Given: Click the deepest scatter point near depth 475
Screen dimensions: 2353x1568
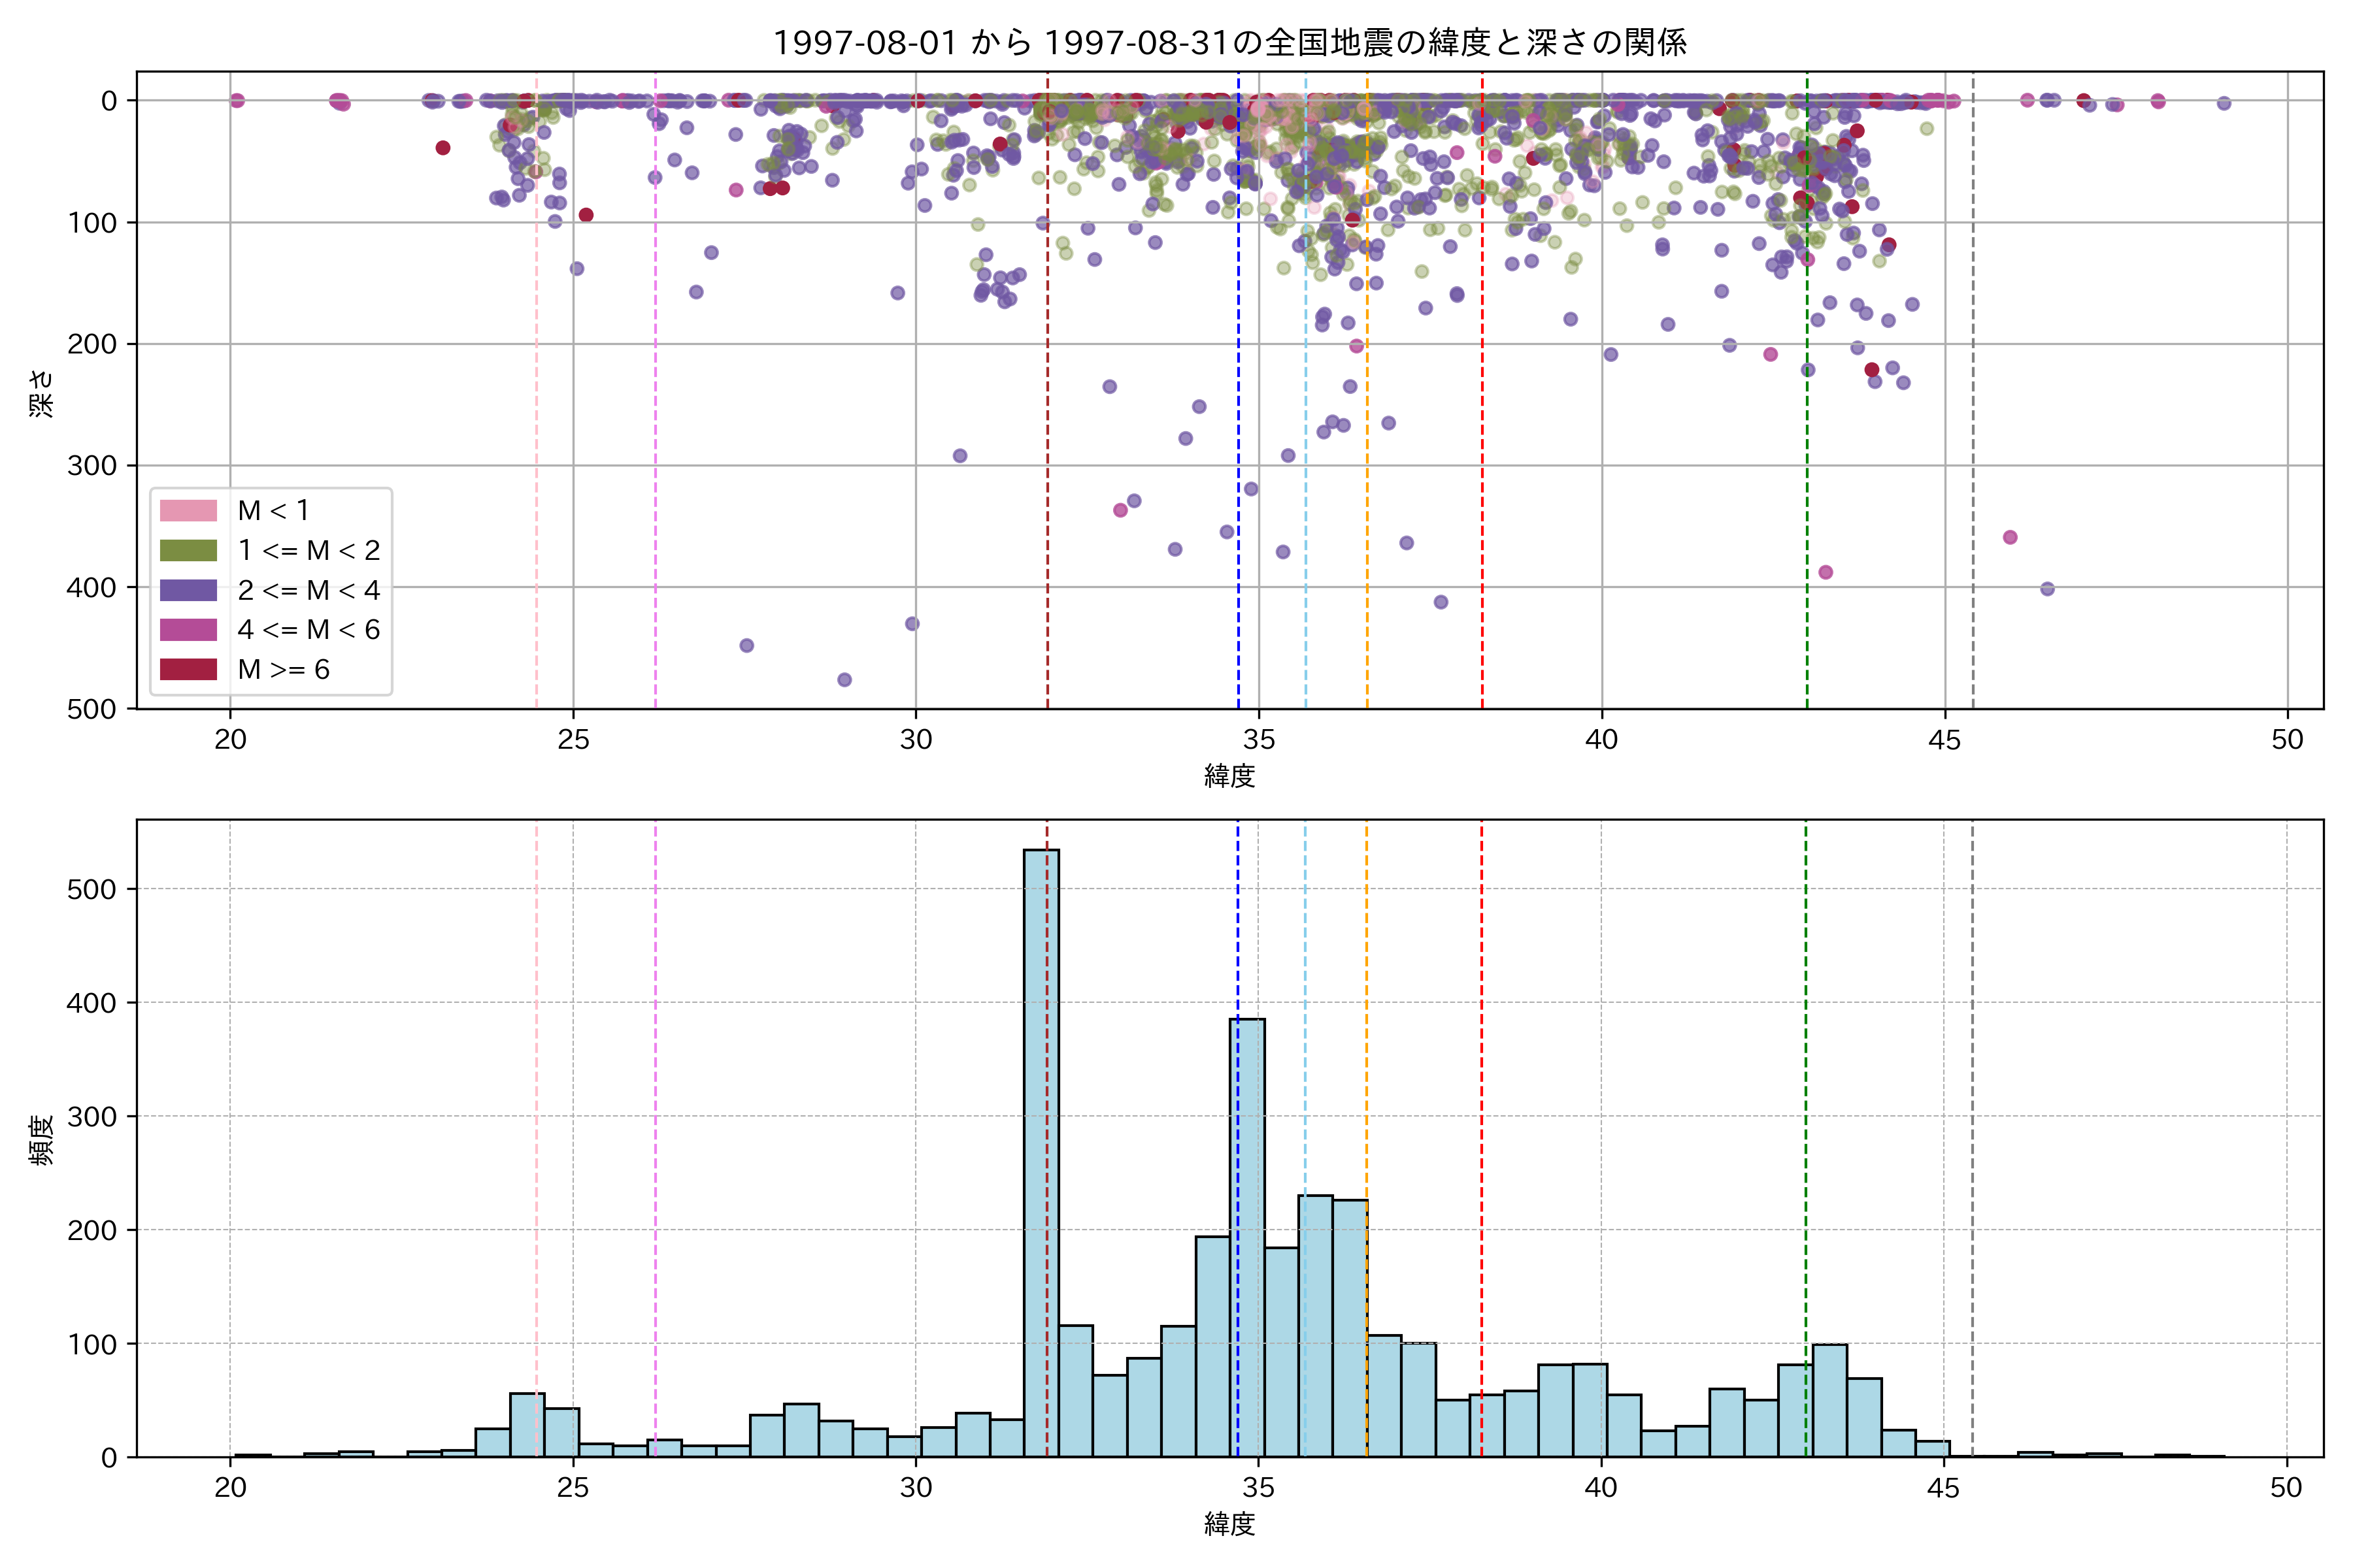Looking at the screenshot, I should 844,680.
